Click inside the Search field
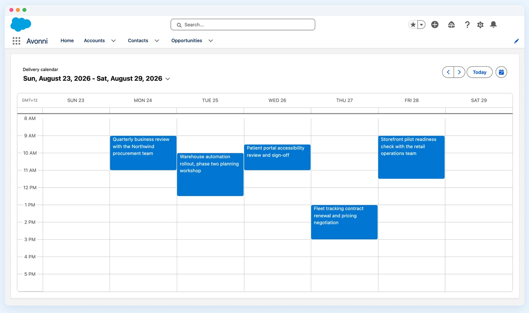The image size is (529, 313). pos(243,25)
